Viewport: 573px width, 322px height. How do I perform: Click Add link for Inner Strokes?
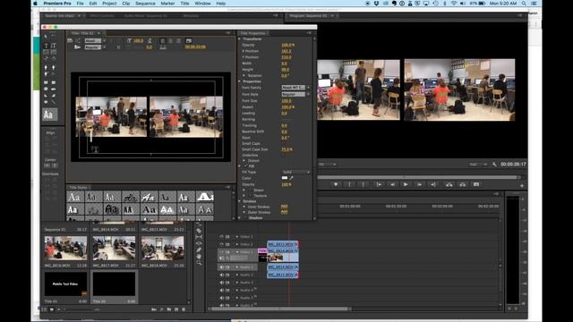click(x=284, y=207)
